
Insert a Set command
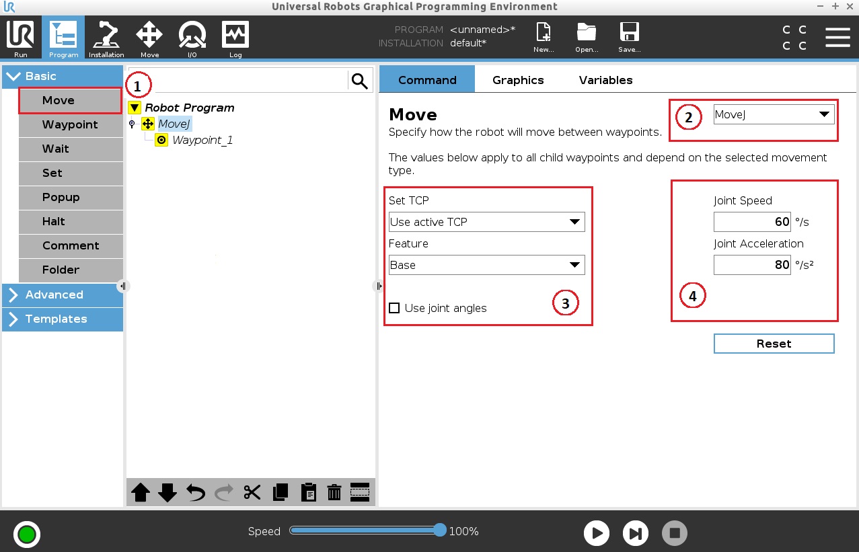[x=71, y=173]
